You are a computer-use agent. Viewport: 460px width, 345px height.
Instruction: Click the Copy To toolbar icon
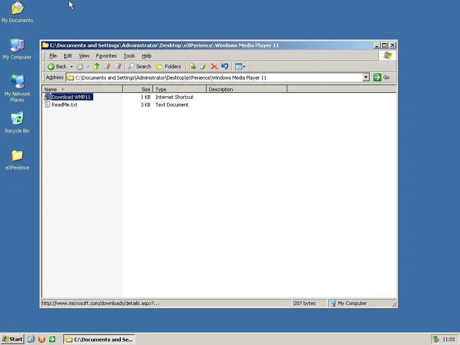tap(203, 66)
